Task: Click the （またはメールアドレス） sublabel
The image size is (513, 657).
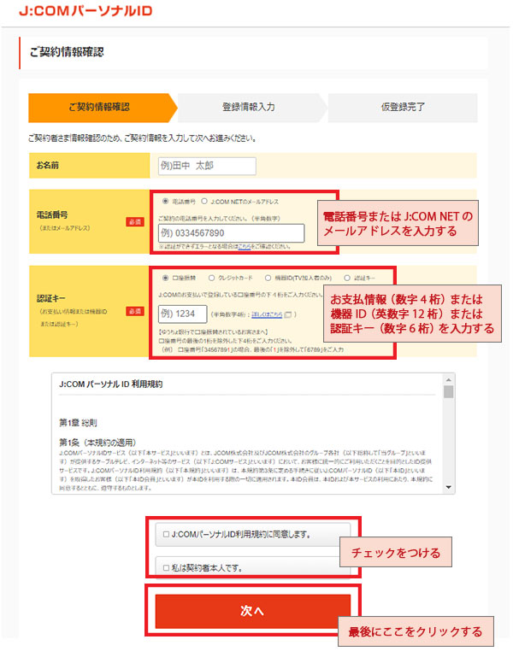Action: [x=64, y=228]
